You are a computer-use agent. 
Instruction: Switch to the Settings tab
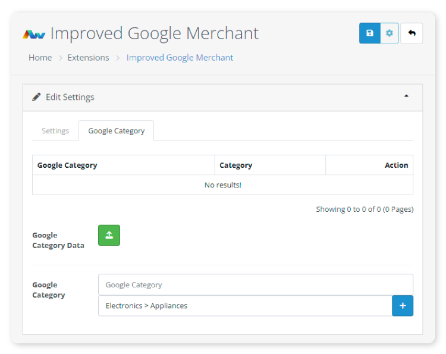(55, 131)
